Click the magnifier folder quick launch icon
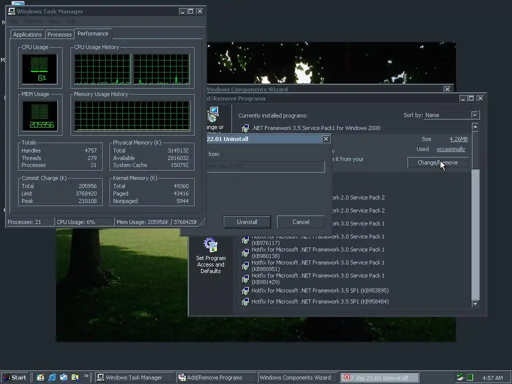This screenshot has width=512, height=384. pyautogui.click(x=75, y=377)
